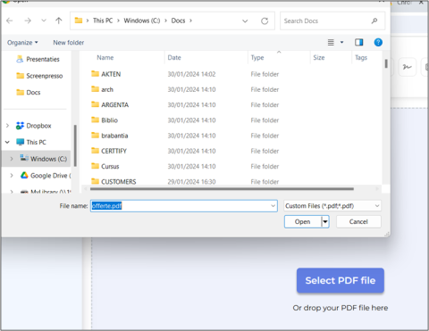
Task: Open the Custom Files type filter dropdown
Action: [332, 206]
